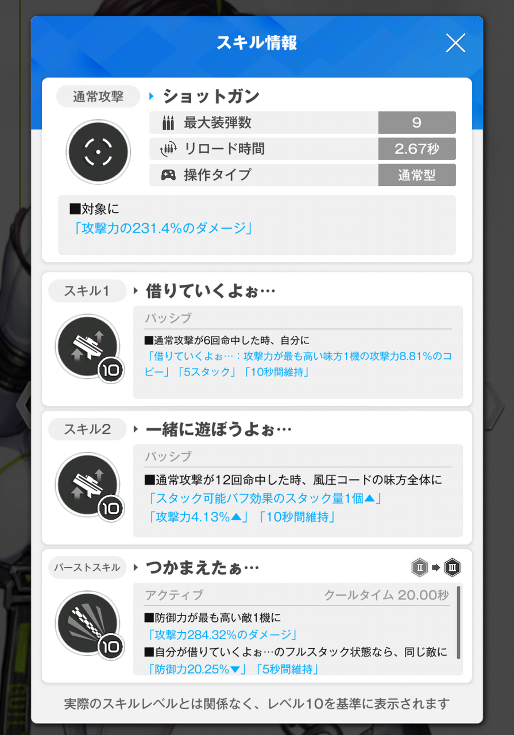The height and width of the screenshot is (735, 514).
Task: Tap the スキル2 skill icon
Action: pos(87,485)
